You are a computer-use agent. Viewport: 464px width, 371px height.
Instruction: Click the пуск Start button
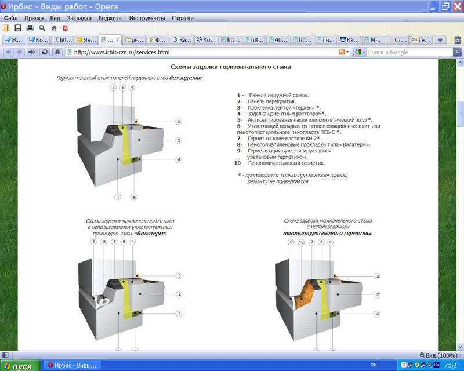click(x=19, y=366)
